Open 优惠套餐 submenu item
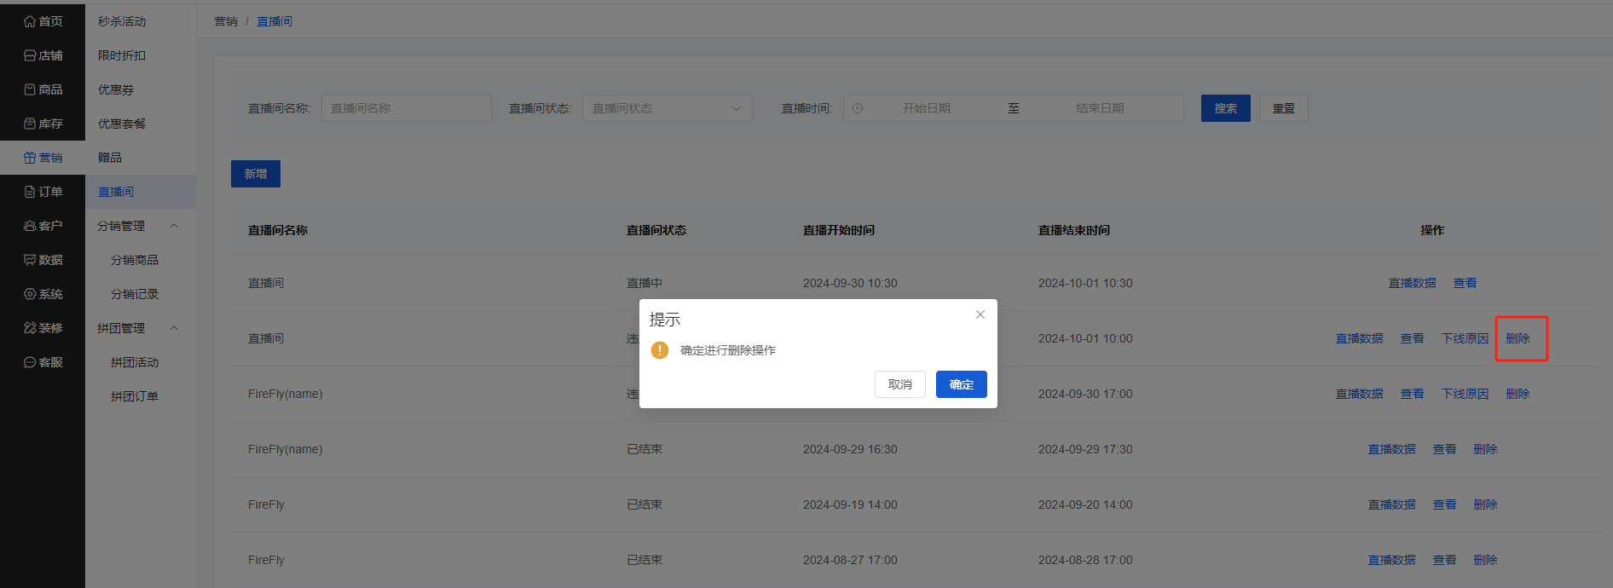 pyautogui.click(x=122, y=124)
